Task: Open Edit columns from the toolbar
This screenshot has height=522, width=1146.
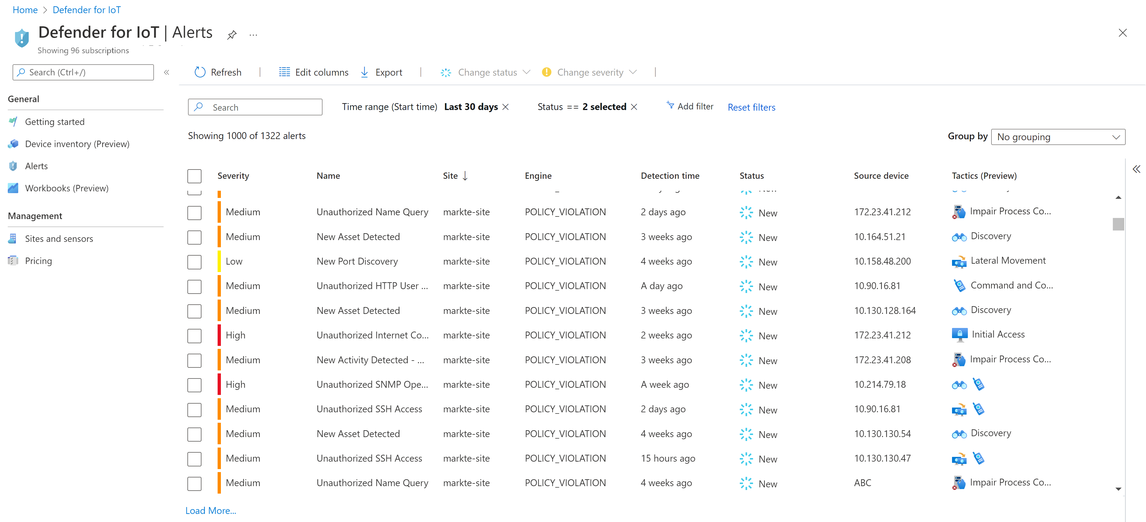Action: pyautogui.click(x=313, y=72)
